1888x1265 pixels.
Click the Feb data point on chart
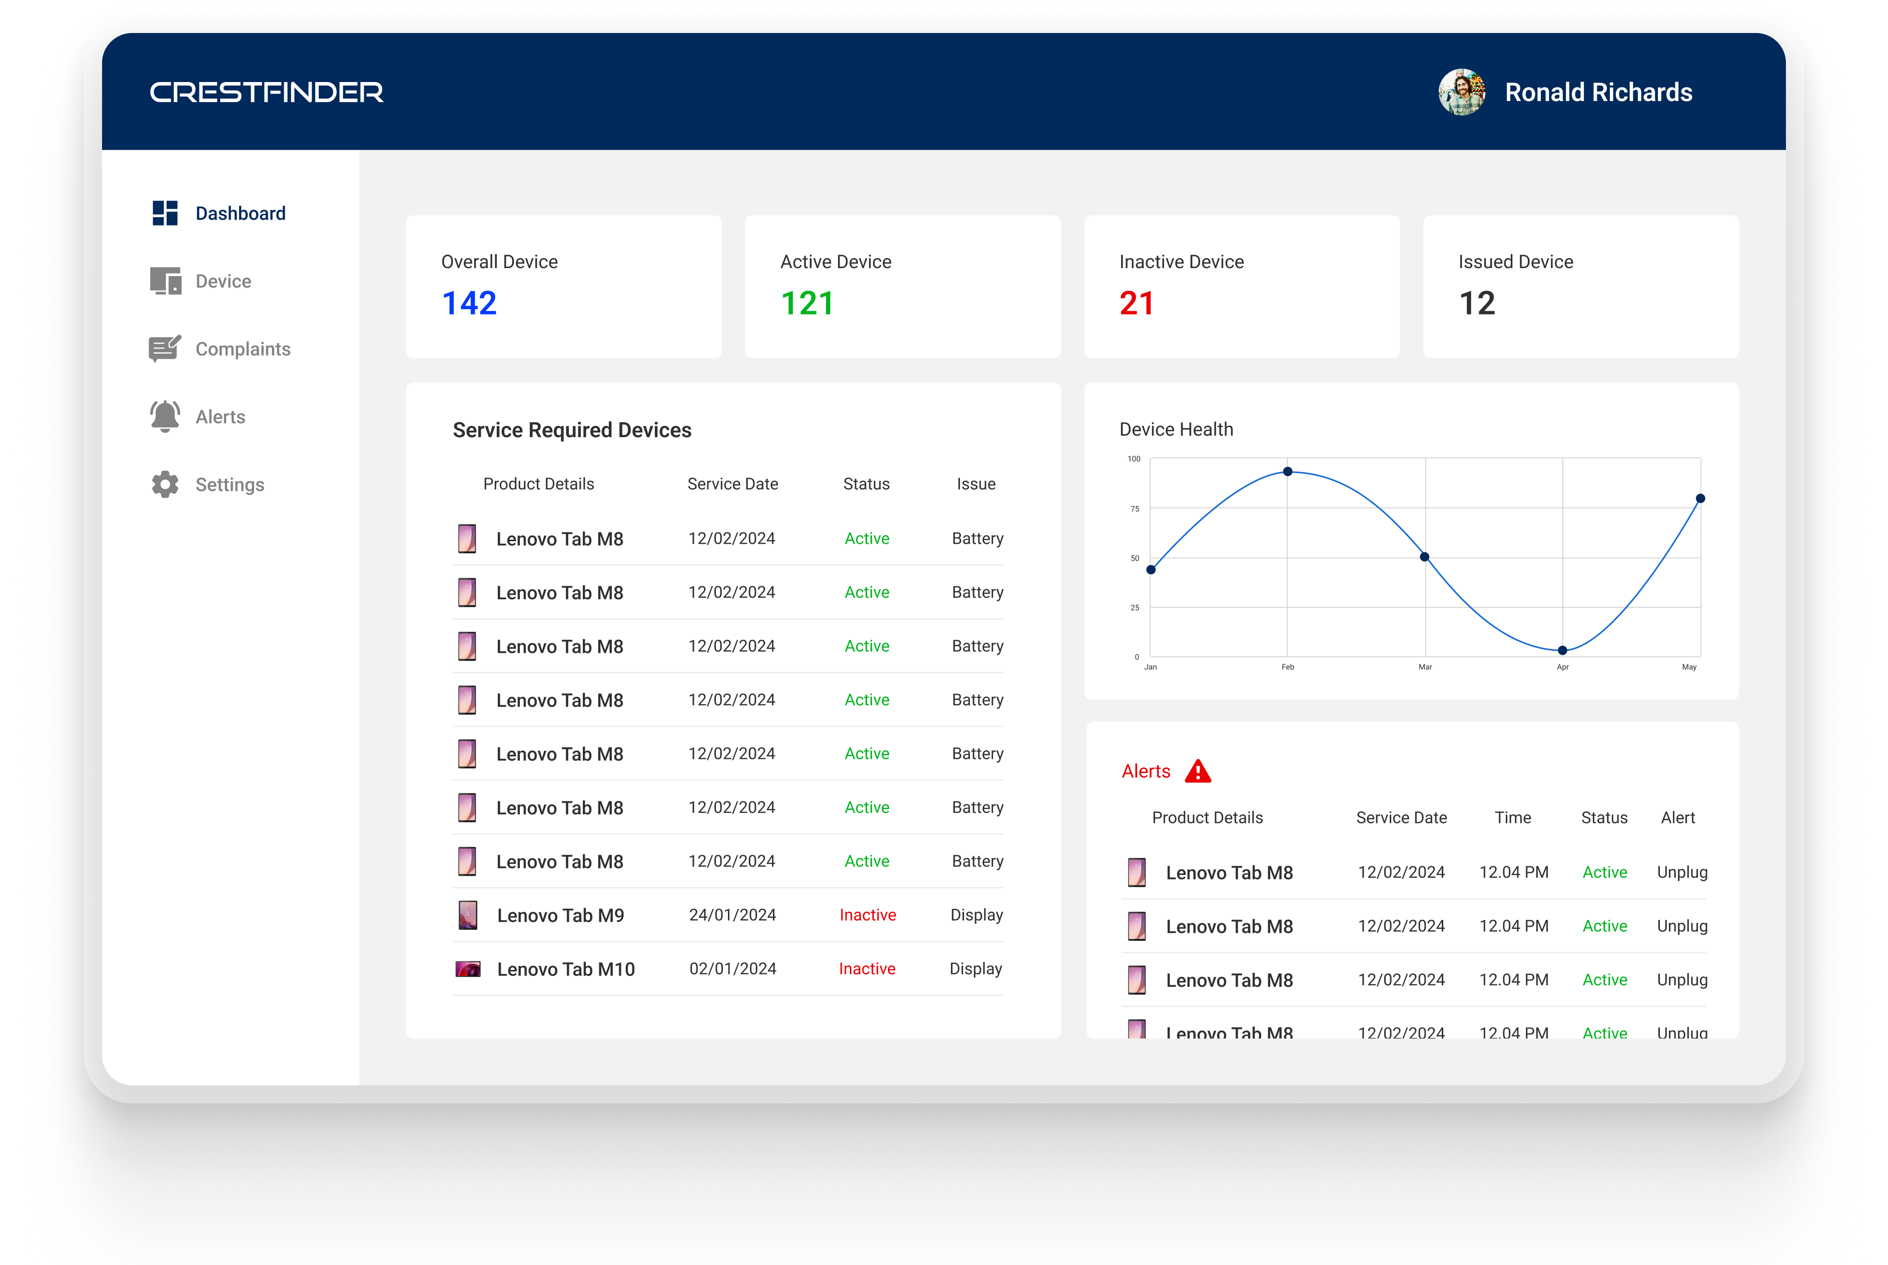pyautogui.click(x=1288, y=471)
